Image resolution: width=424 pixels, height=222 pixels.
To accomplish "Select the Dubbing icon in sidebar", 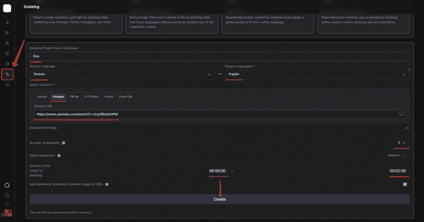I will pyautogui.click(x=8, y=74).
